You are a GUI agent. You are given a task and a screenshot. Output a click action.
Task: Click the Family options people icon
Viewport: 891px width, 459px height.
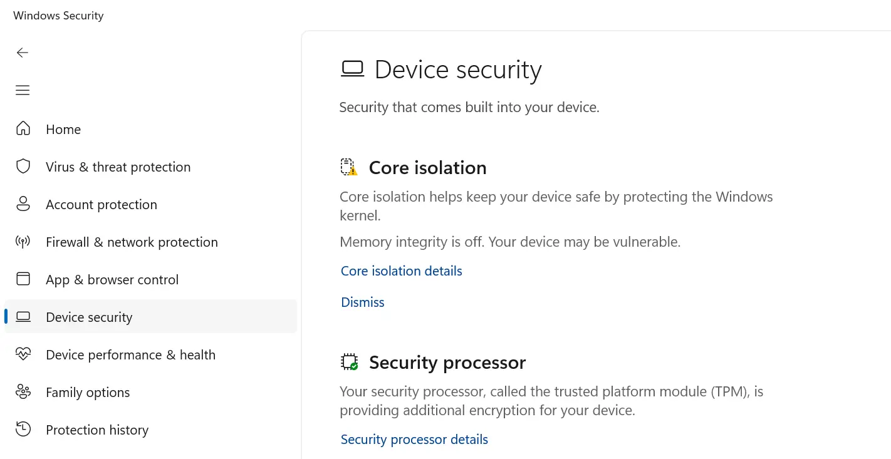(23, 392)
